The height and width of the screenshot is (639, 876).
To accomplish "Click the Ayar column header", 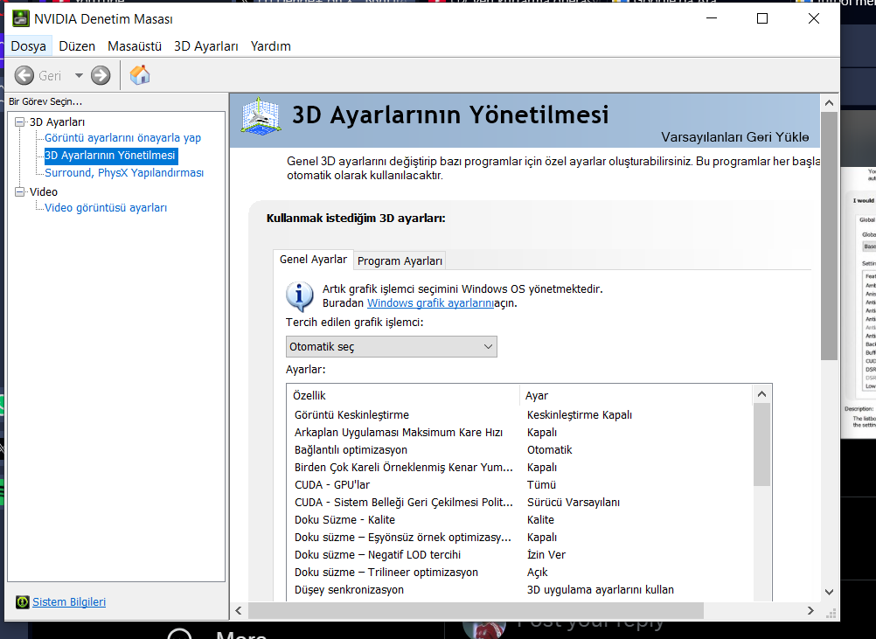I will (636, 395).
